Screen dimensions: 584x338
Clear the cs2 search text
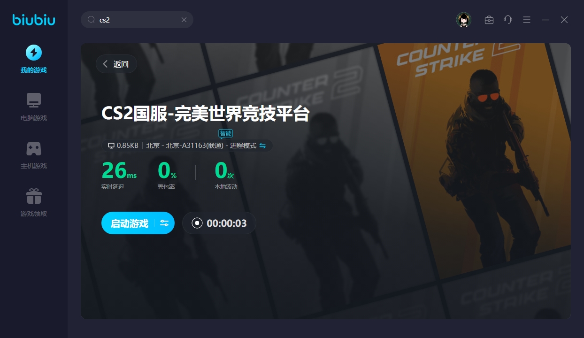pyautogui.click(x=184, y=20)
